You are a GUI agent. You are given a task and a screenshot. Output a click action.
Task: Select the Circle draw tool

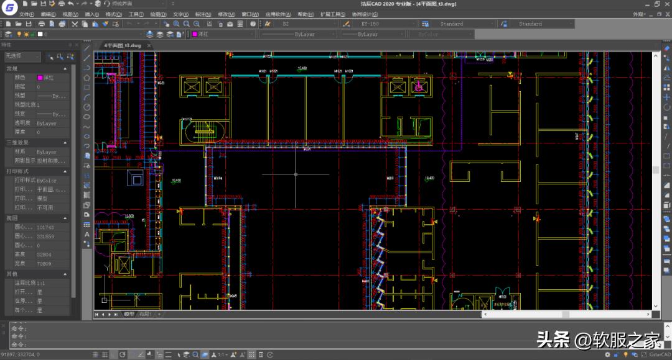pos(87,107)
